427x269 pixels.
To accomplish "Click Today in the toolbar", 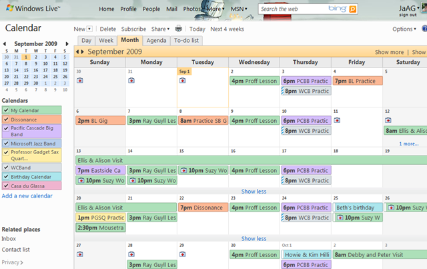I will [x=197, y=29].
